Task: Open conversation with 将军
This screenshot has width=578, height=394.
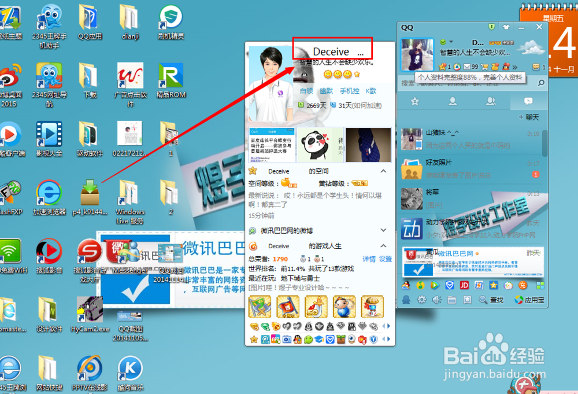Action: click(469, 198)
